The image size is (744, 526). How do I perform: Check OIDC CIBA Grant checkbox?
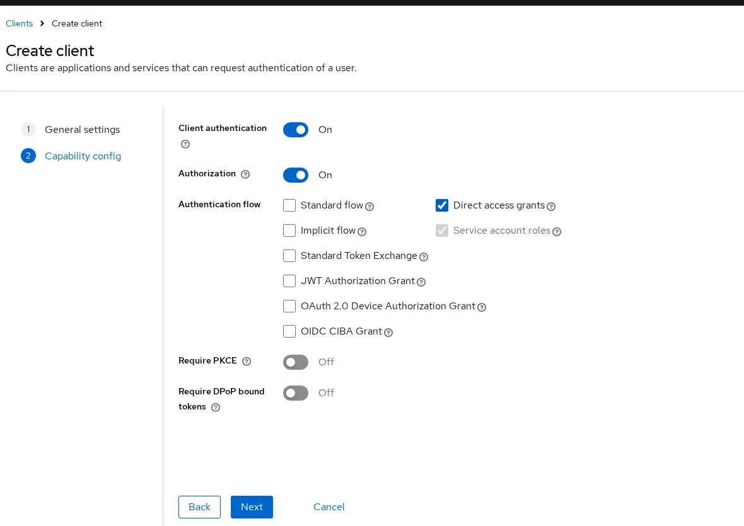coord(289,331)
